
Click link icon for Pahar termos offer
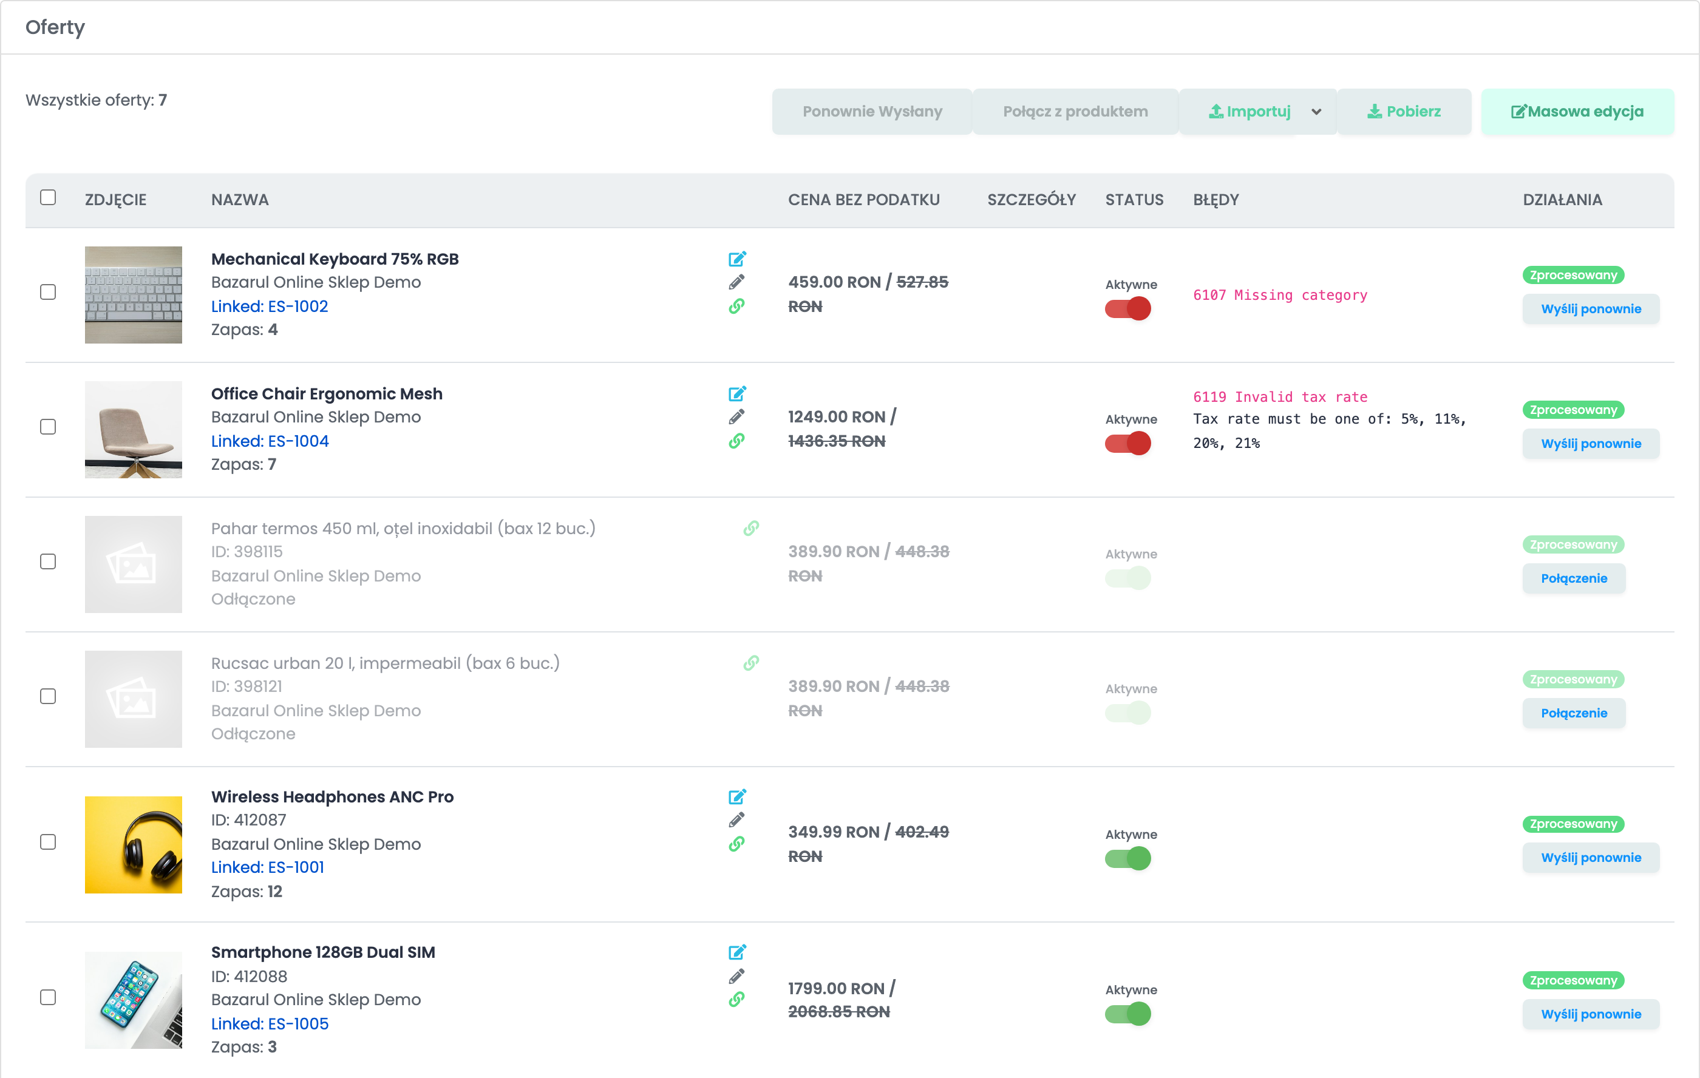pyautogui.click(x=751, y=528)
